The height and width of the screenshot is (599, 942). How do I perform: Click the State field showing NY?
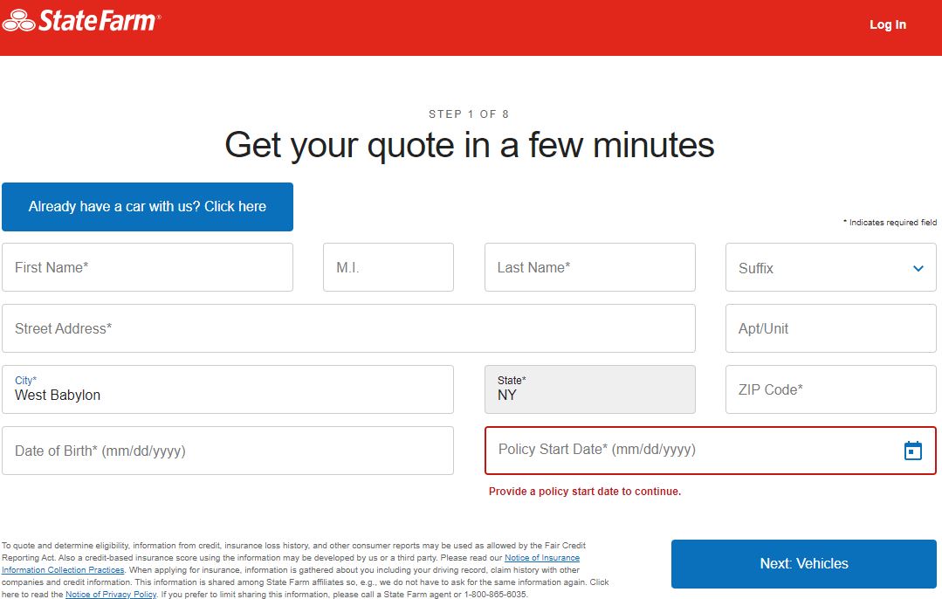589,390
